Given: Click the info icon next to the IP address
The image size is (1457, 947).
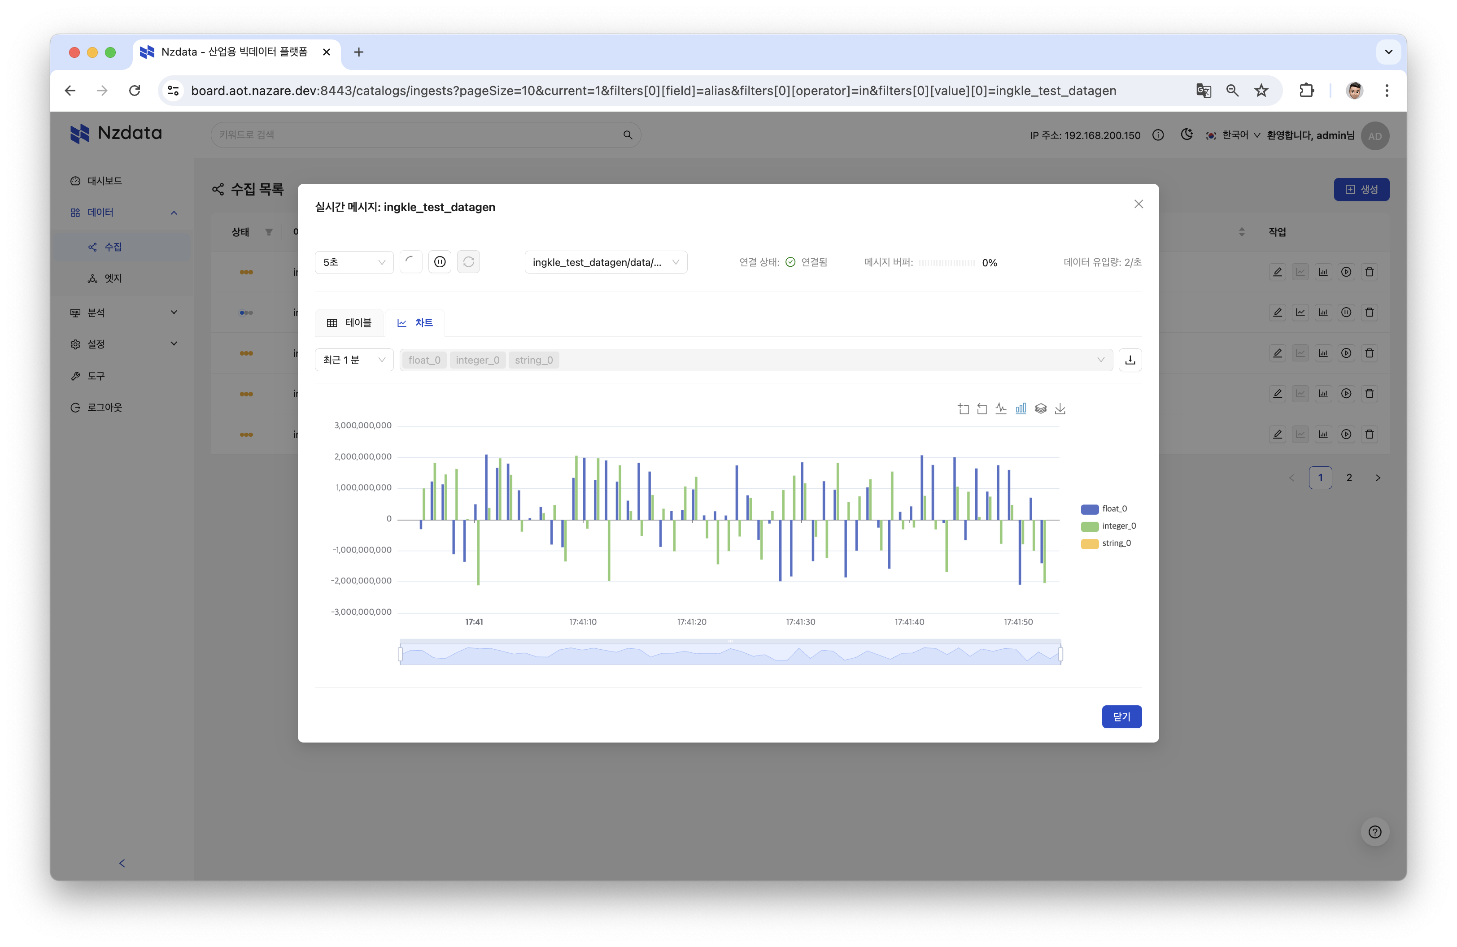Looking at the screenshot, I should click(x=1158, y=135).
